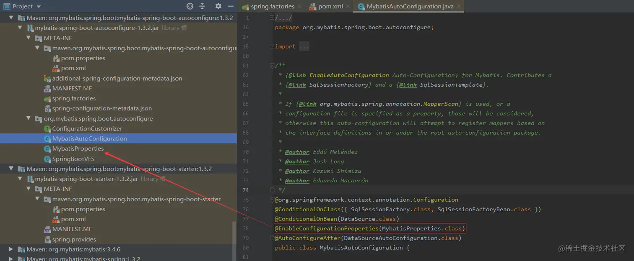
Task: Click the @ConditionalOnBean annotation on line 77
Action: [305, 219]
